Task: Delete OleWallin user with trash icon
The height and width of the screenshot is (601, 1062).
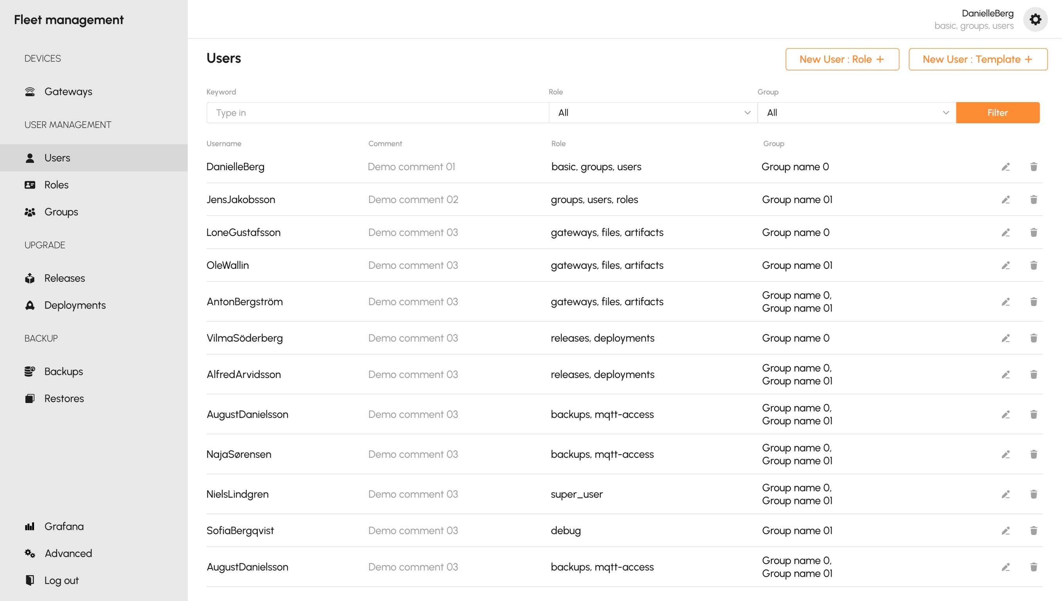Action: (1033, 265)
